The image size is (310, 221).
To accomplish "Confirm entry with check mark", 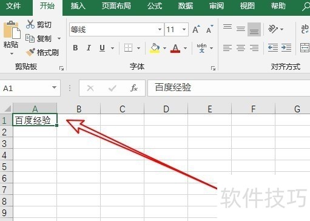I will pos(112,88).
